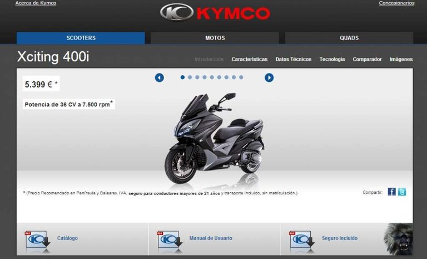This screenshot has width=427, height=259.
Task: View Características section
Action: (249, 59)
